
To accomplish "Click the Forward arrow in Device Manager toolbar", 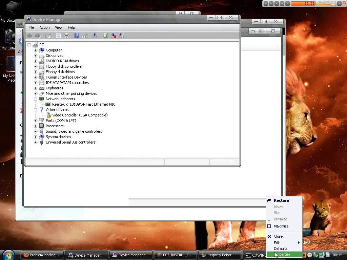I will pyautogui.click(x=38, y=36).
